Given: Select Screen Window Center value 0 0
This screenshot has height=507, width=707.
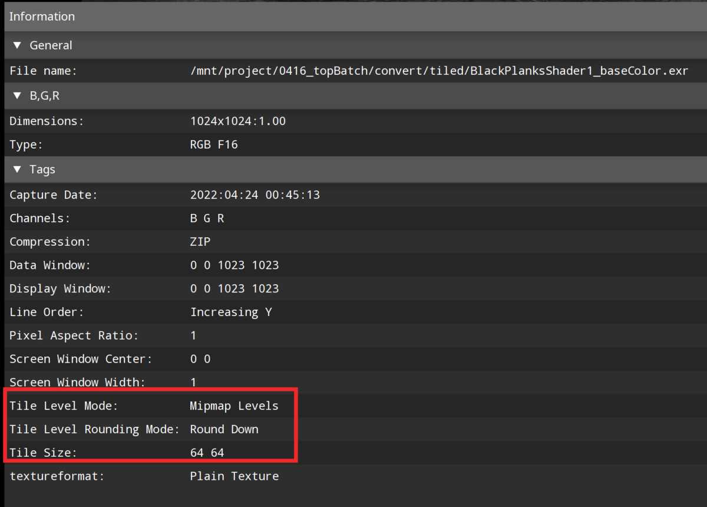Looking at the screenshot, I should point(200,359).
